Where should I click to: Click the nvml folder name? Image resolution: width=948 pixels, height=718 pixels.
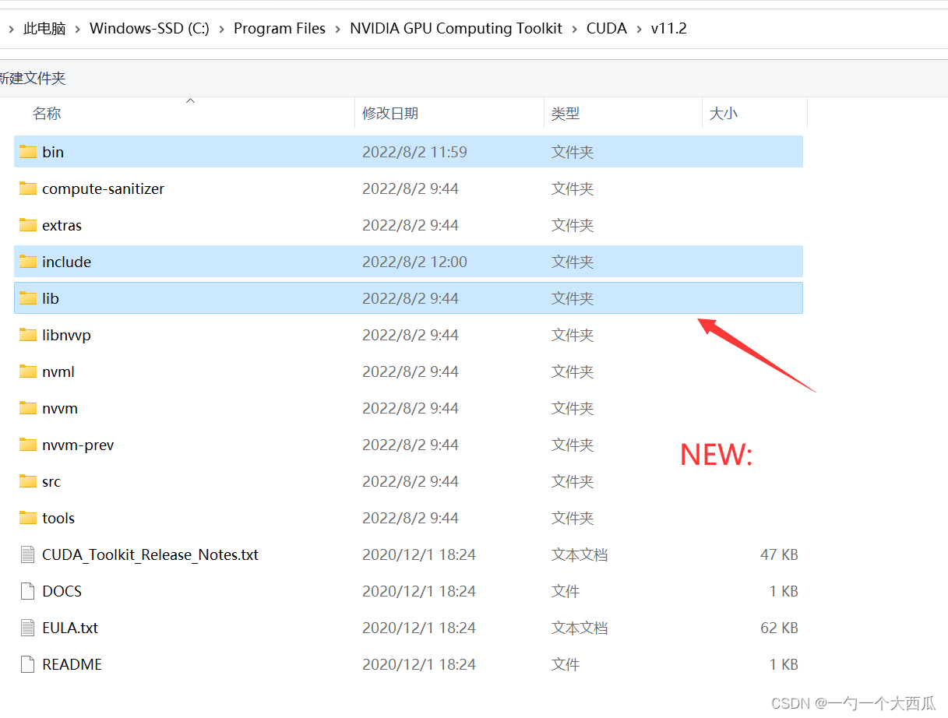pyautogui.click(x=58, y=371)
